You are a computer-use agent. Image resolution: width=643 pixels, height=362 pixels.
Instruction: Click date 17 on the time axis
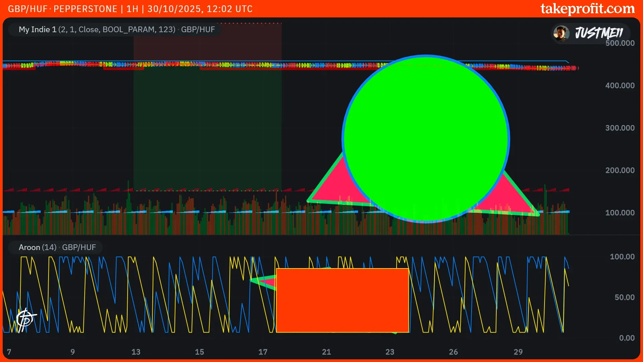click(263, 352)
